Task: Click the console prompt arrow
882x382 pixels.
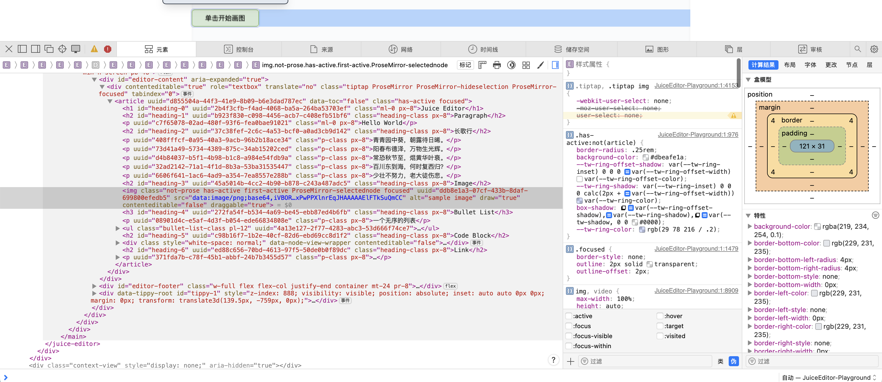Action: coord(6,377)
